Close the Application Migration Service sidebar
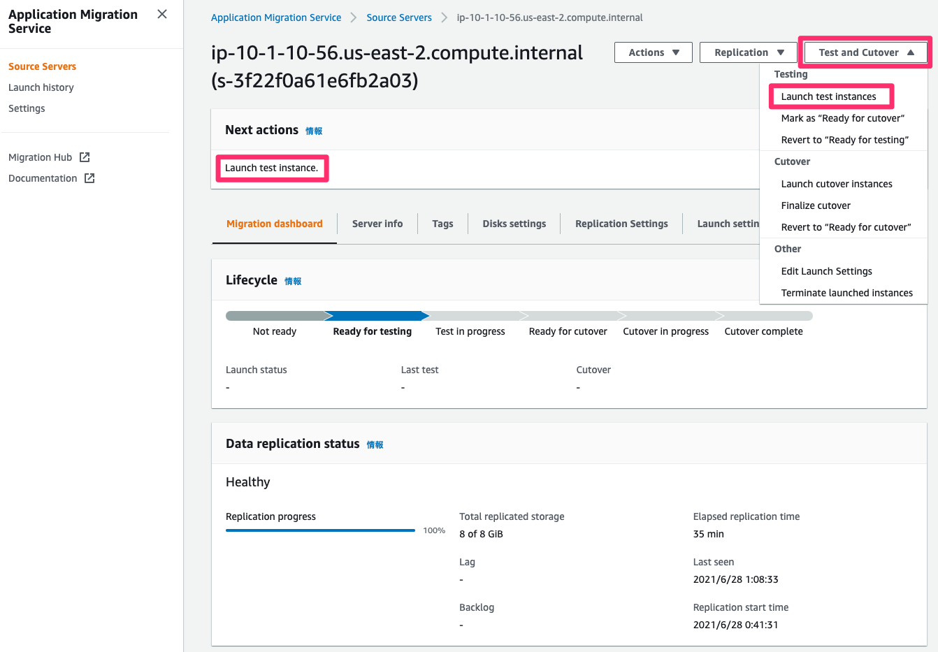This screenshot has height=652, width=938. click(162, 14)
